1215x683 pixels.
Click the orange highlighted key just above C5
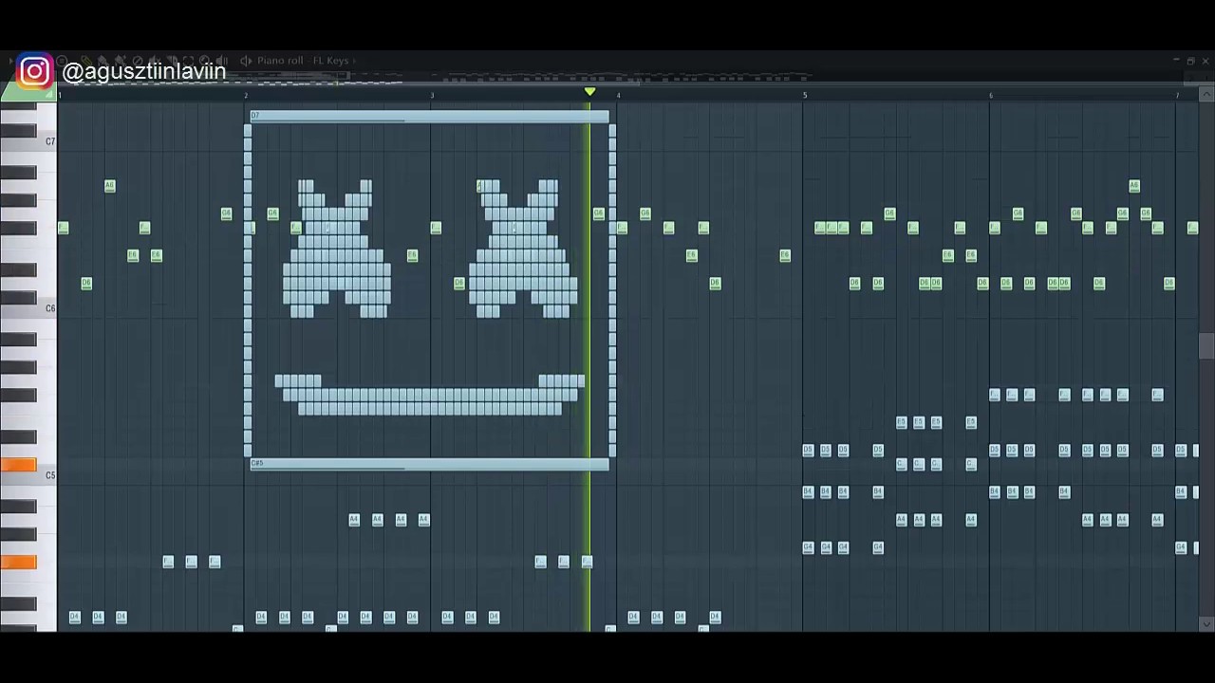pyautogui.click(x=18, y=464)
